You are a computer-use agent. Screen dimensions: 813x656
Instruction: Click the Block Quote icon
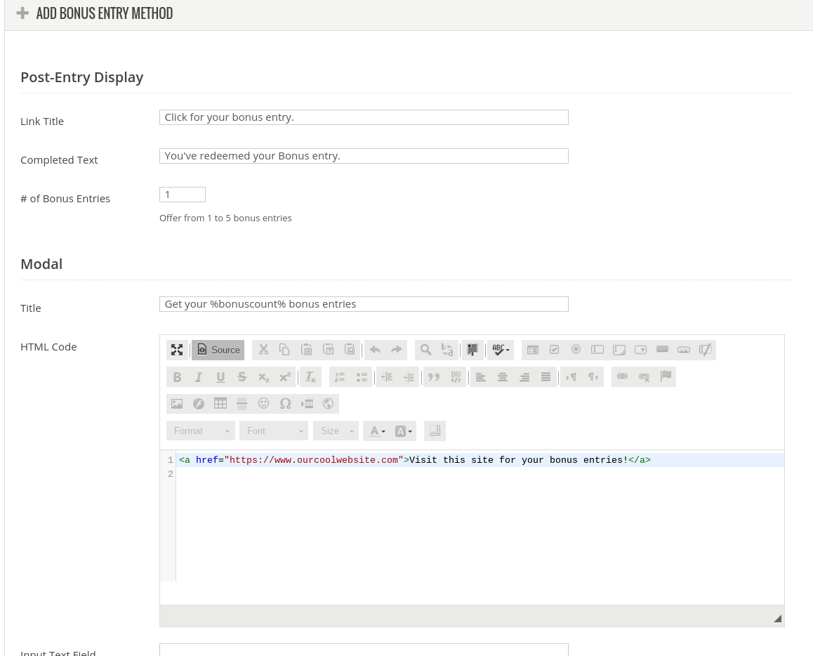[x=434, y=377]
